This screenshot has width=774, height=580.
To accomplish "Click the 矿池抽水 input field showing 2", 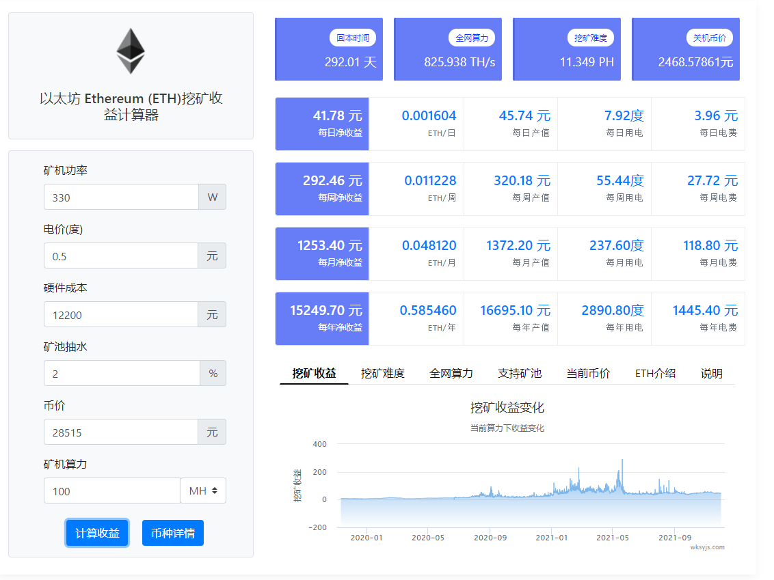I will (122, 374).
